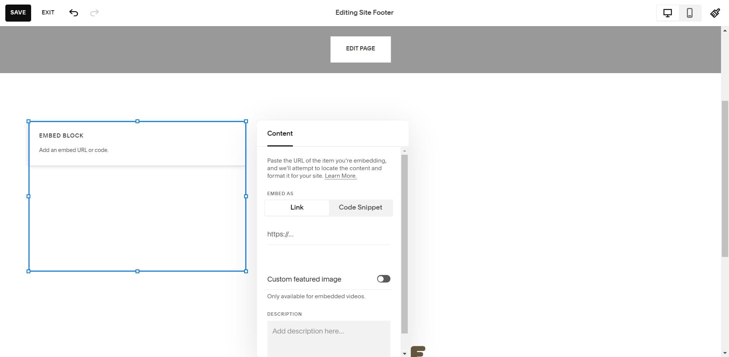Switch to mobile preview mode
This screenshot has height=357, width=729.
pos(690,13)
